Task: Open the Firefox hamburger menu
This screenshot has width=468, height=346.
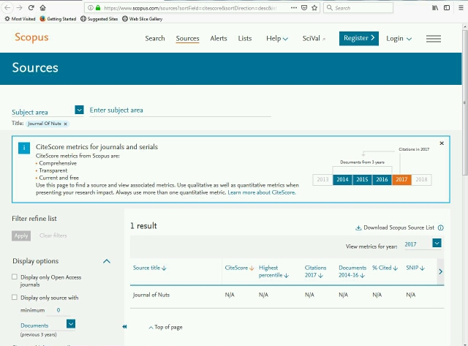Action: point(461,8)
